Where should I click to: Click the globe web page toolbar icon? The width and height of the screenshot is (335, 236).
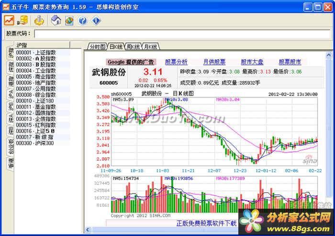pos(69,21)
